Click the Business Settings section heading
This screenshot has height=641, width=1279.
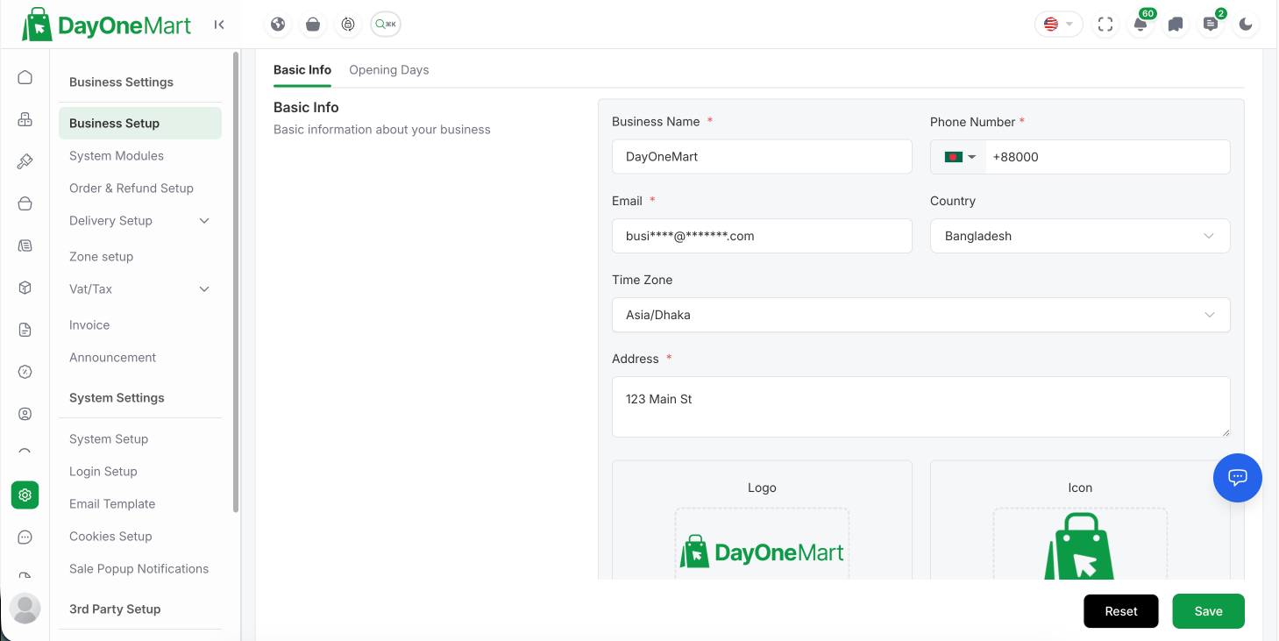121,82
